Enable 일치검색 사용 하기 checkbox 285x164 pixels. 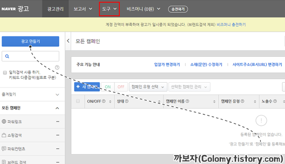5,73
